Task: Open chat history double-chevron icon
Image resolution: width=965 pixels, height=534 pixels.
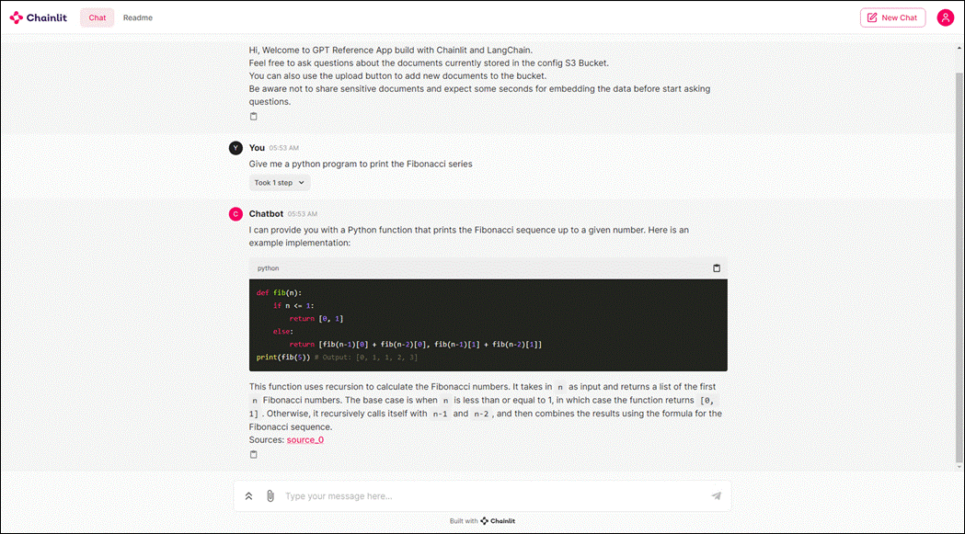Action: [x=248, y=496]
